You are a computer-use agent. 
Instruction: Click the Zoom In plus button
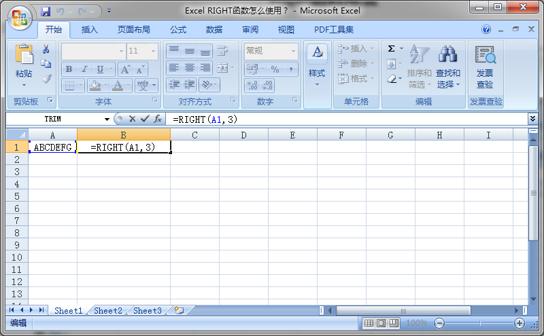click(519, 324)
